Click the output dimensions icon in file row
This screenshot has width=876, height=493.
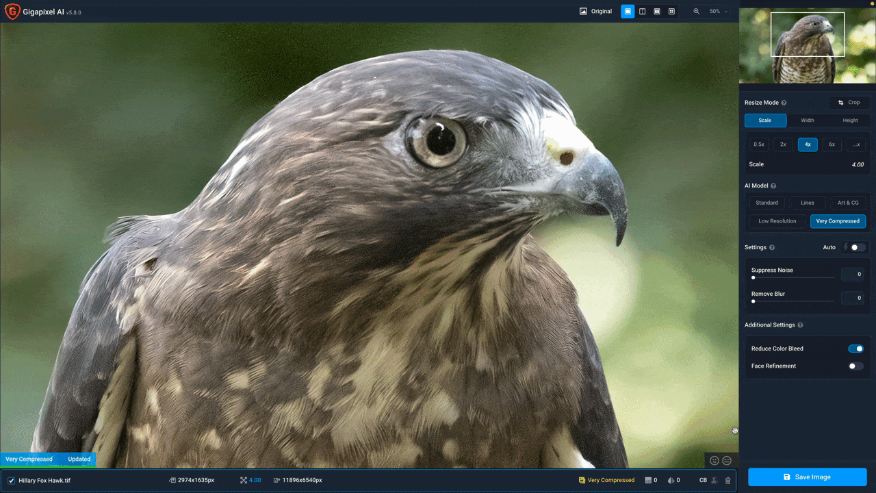(276, 481)
